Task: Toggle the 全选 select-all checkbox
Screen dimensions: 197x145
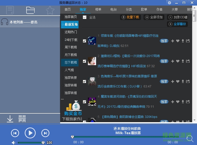Action: 85,17
